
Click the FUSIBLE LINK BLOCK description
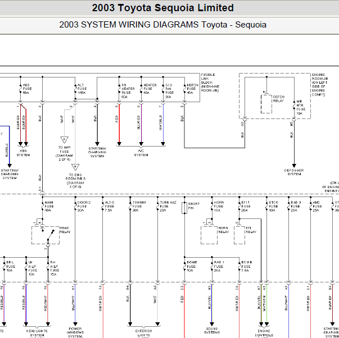click(x=210, y=83)
